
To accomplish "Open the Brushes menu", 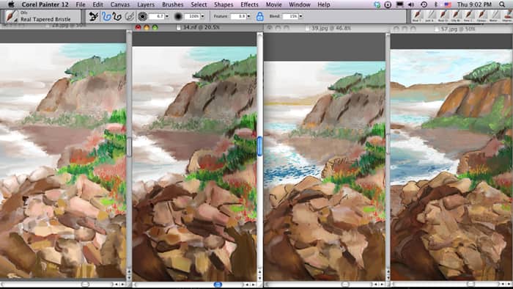I will 172,4.
